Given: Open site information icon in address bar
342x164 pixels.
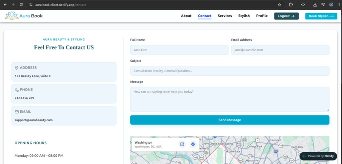Looking at the screenshot, I should tap(31, 5).
